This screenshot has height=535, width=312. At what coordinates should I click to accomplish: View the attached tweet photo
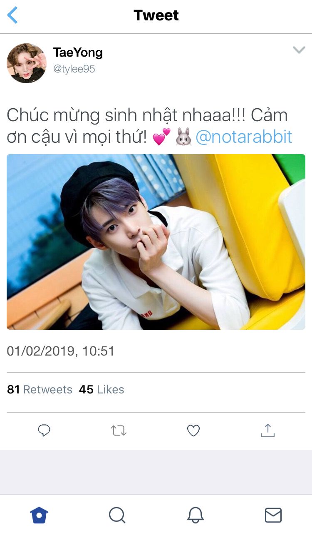pos(156,241)
